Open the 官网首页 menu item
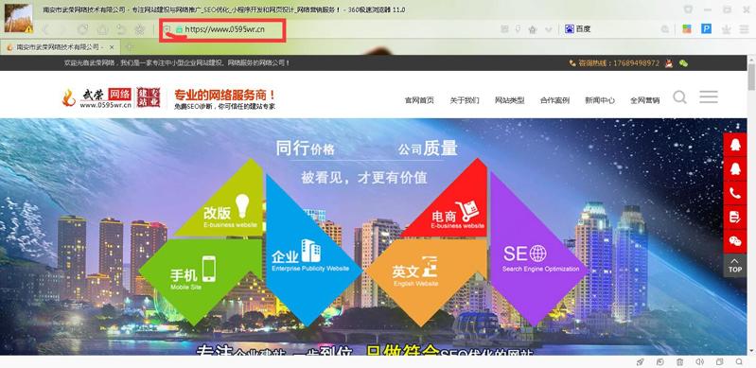This screenshot has height=368, width=756. 419,100
